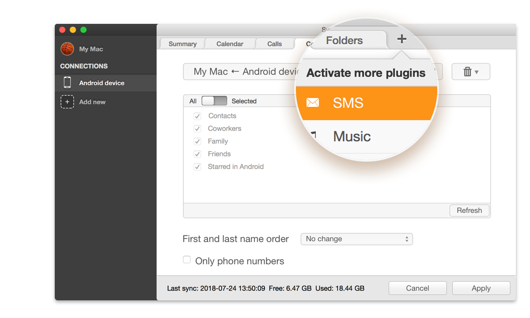Select Android device in the sidebar
The width and height of the screenshot is (530, 318).
point(106,83)
